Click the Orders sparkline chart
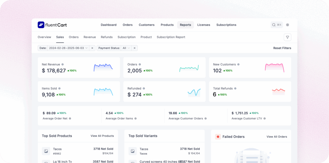This screenshot has height=163, width=329. [189, 68]
